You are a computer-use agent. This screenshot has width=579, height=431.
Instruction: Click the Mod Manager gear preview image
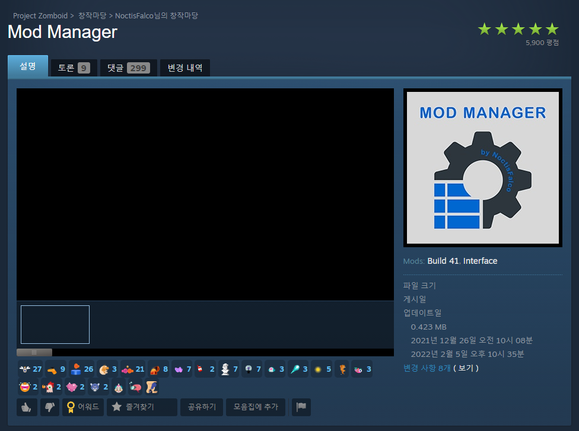[x=483, y=168]
